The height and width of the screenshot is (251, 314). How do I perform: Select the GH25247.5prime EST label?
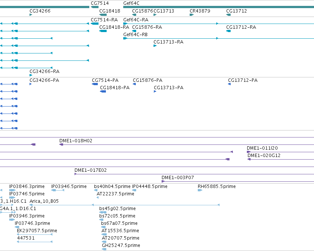121,245
